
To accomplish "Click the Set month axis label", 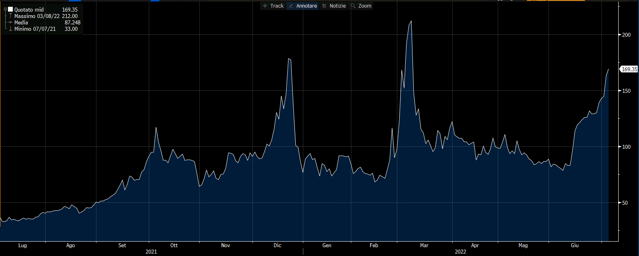I will pyautogui.click(x=122, y=245).
